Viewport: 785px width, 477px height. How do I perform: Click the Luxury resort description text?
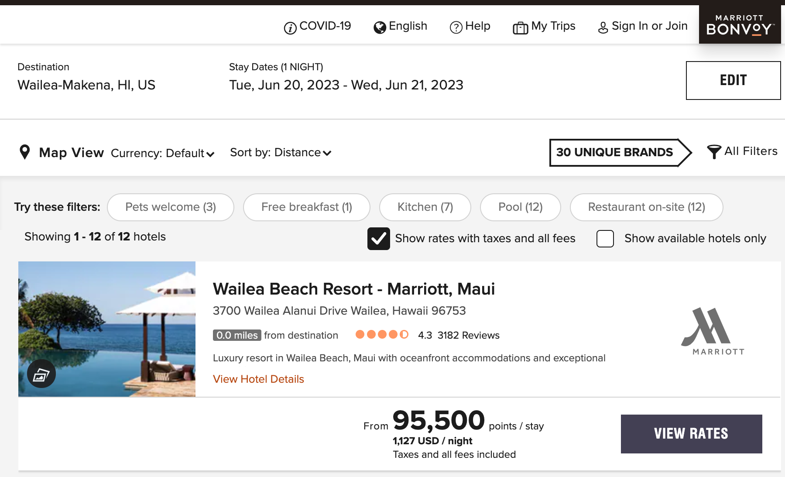pos(409,358)
